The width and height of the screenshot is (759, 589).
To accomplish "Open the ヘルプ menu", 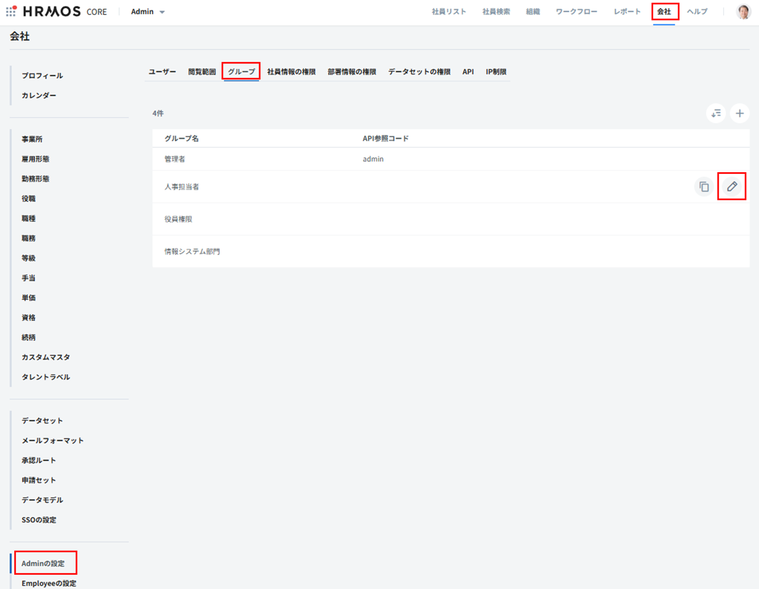I will tap(697, 12).
